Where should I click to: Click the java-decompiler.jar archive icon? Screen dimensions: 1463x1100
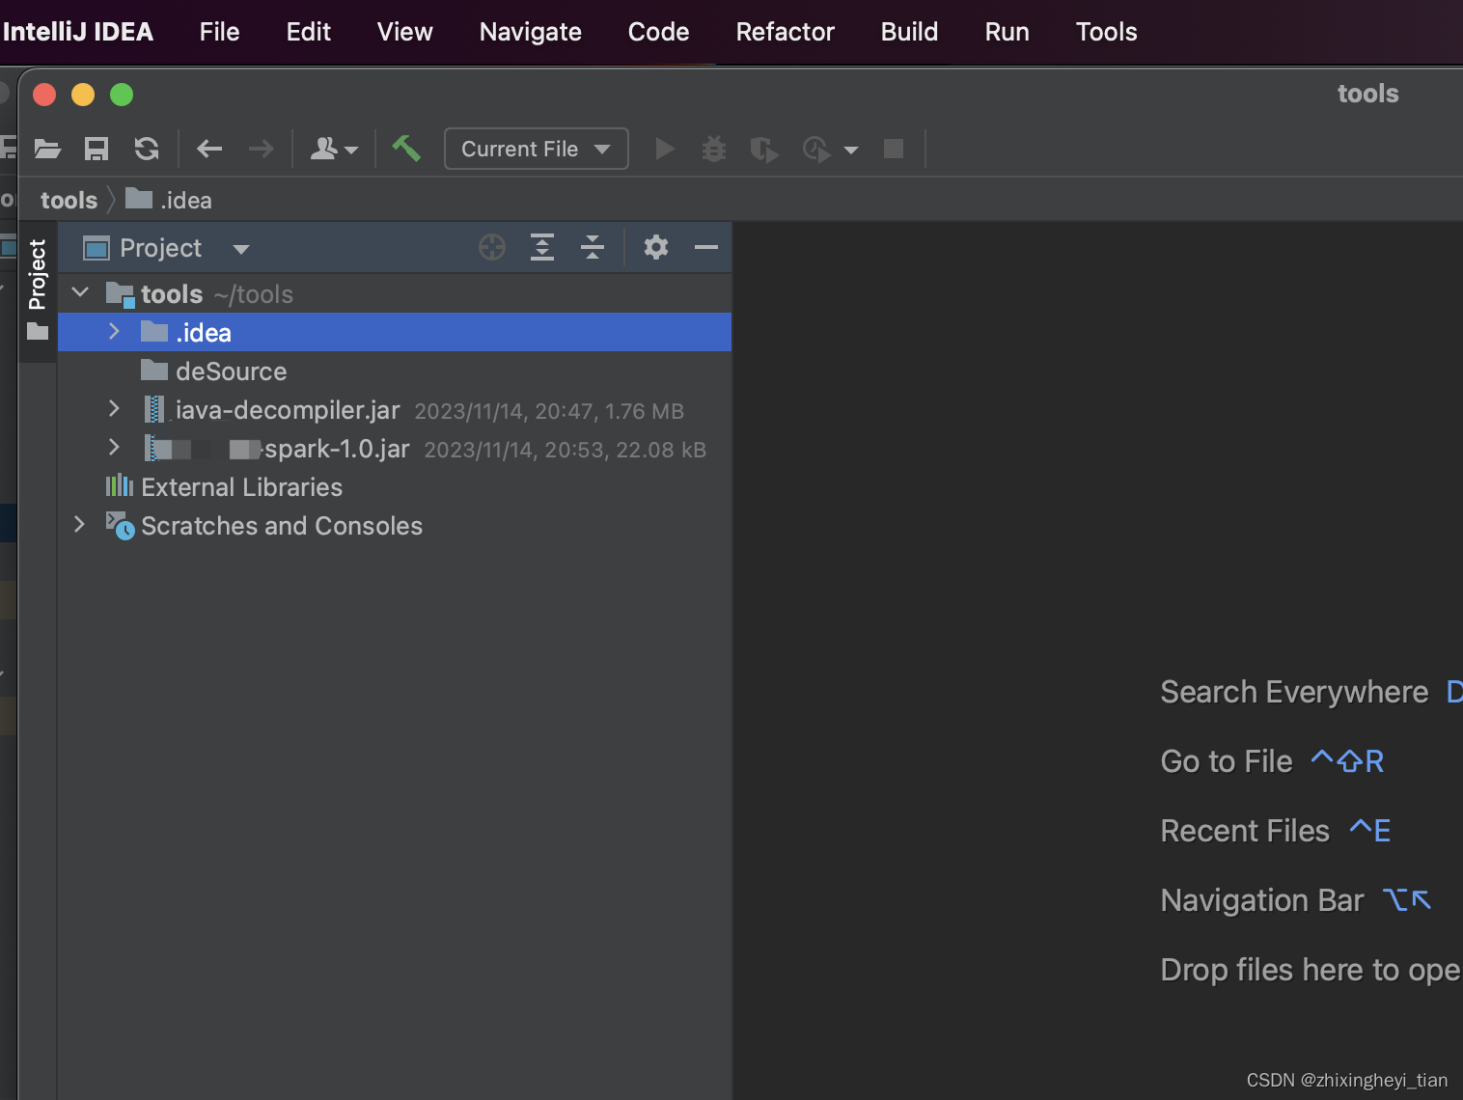(x=154, y=409)
